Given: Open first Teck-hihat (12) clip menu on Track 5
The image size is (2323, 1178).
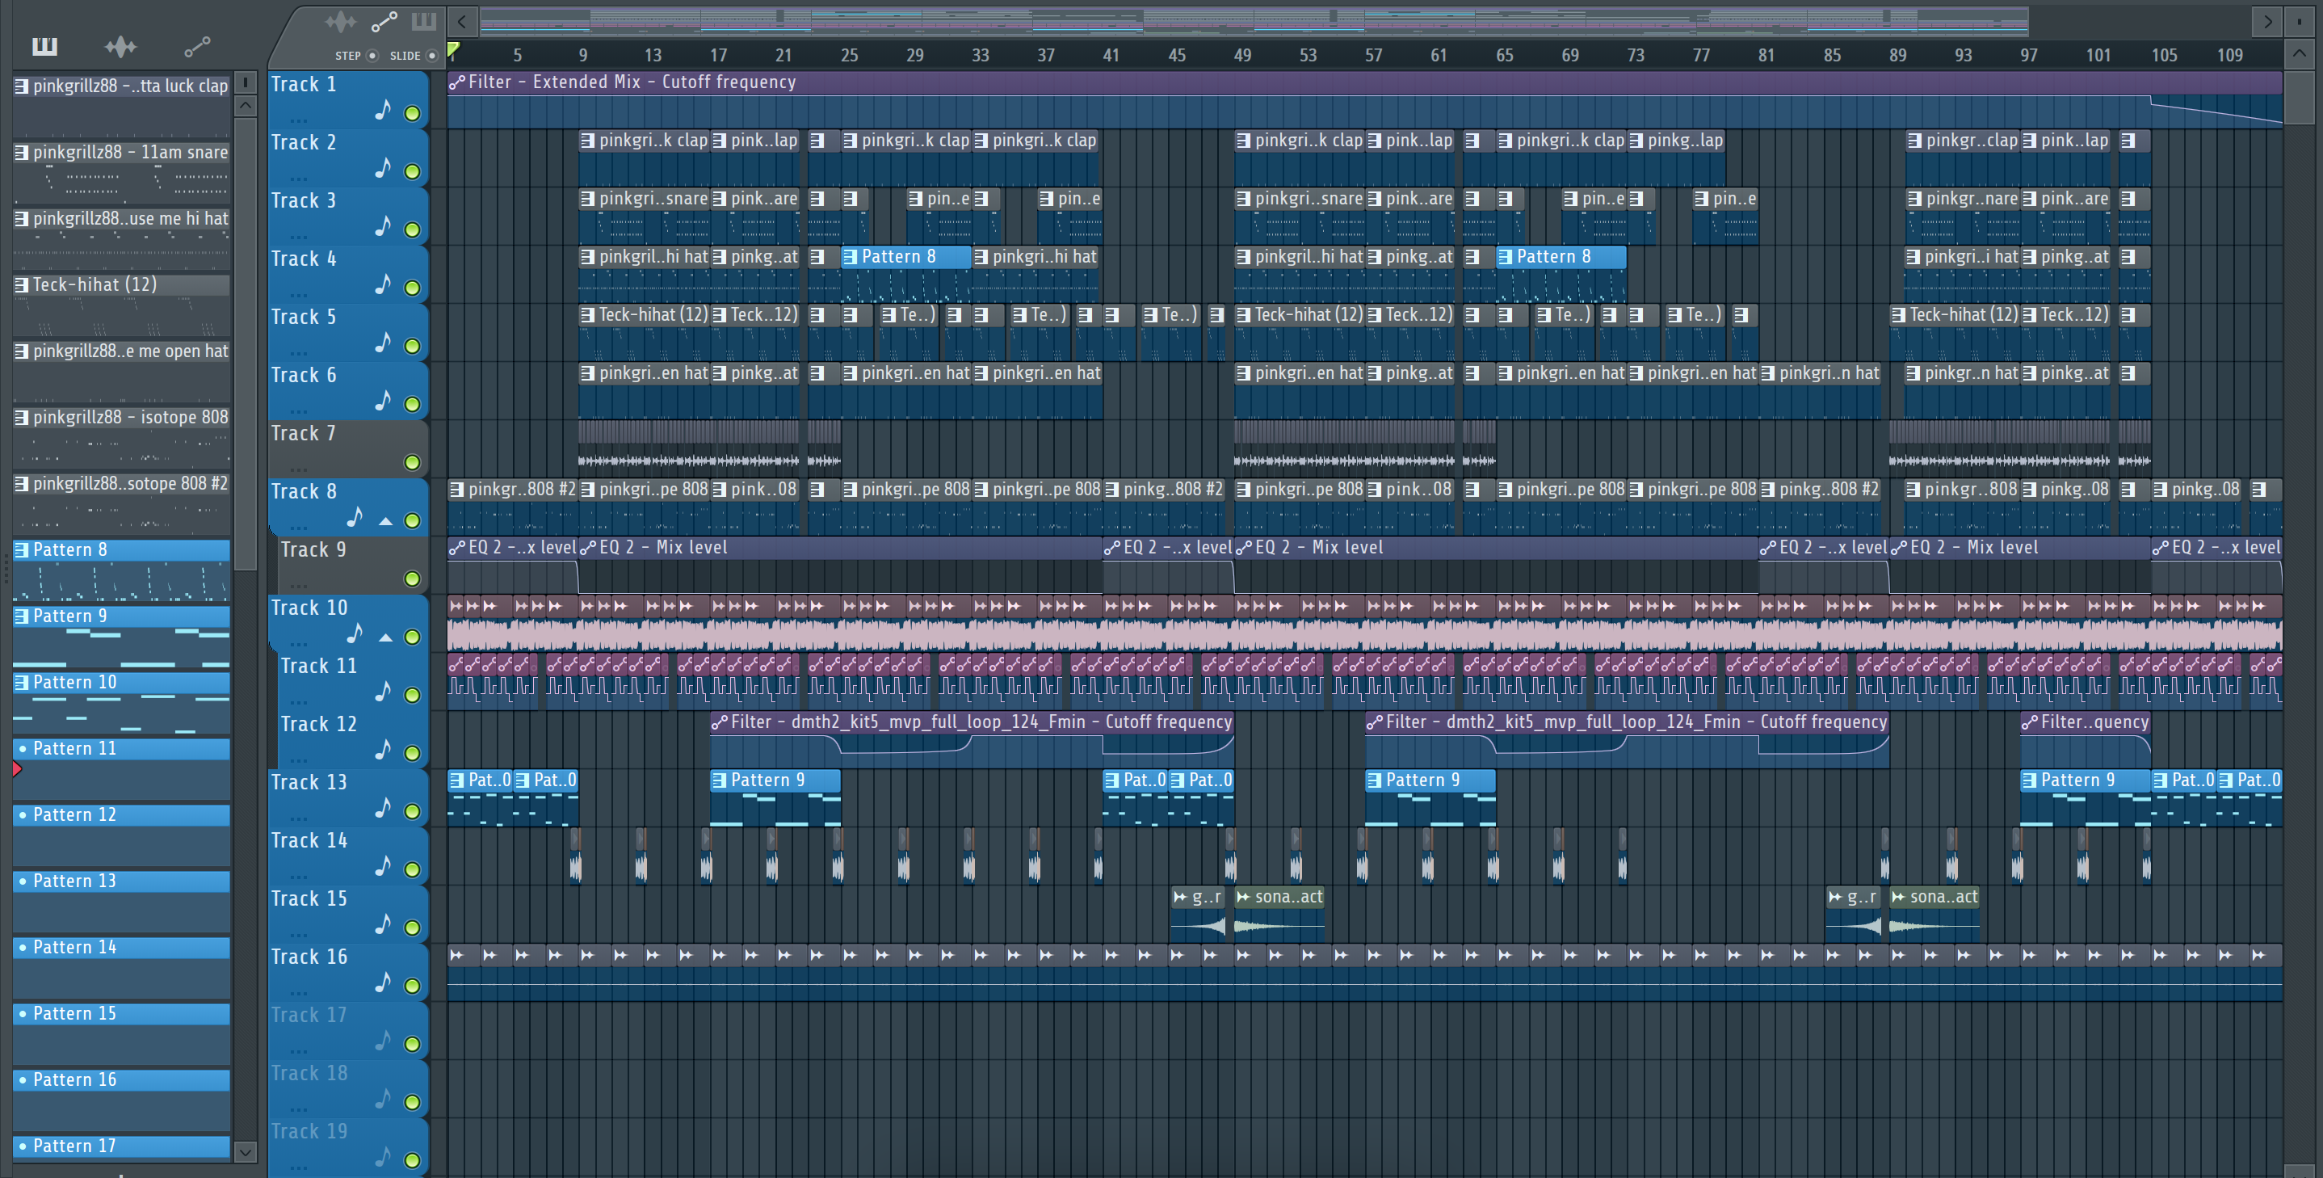Looking at the screenshot, I should coord(588,315).
